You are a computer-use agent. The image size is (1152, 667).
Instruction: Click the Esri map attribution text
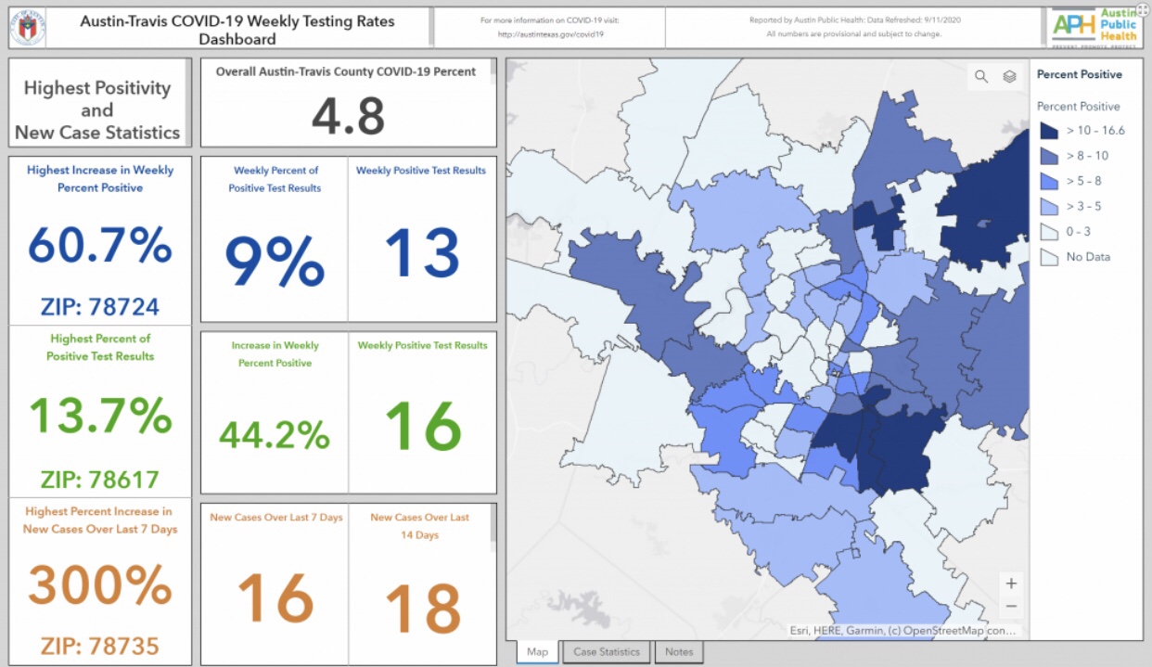[902, 631]
